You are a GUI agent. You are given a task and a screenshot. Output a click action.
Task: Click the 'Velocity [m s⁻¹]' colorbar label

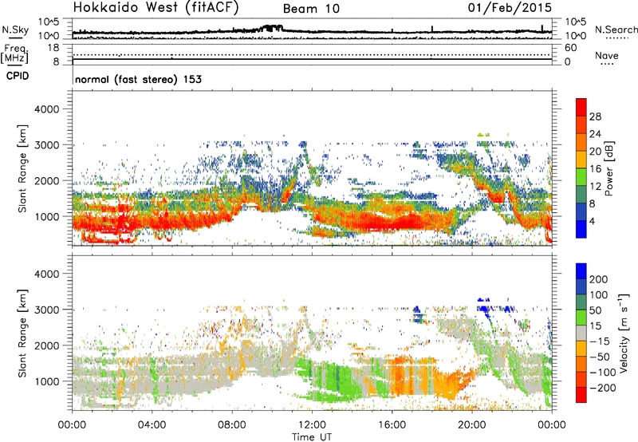(624, 333)
